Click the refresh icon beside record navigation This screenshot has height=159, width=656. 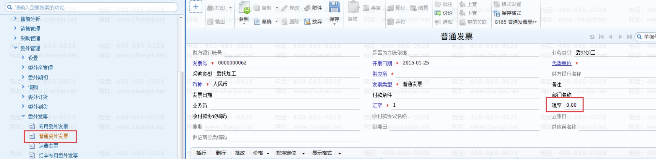[592, 37]
